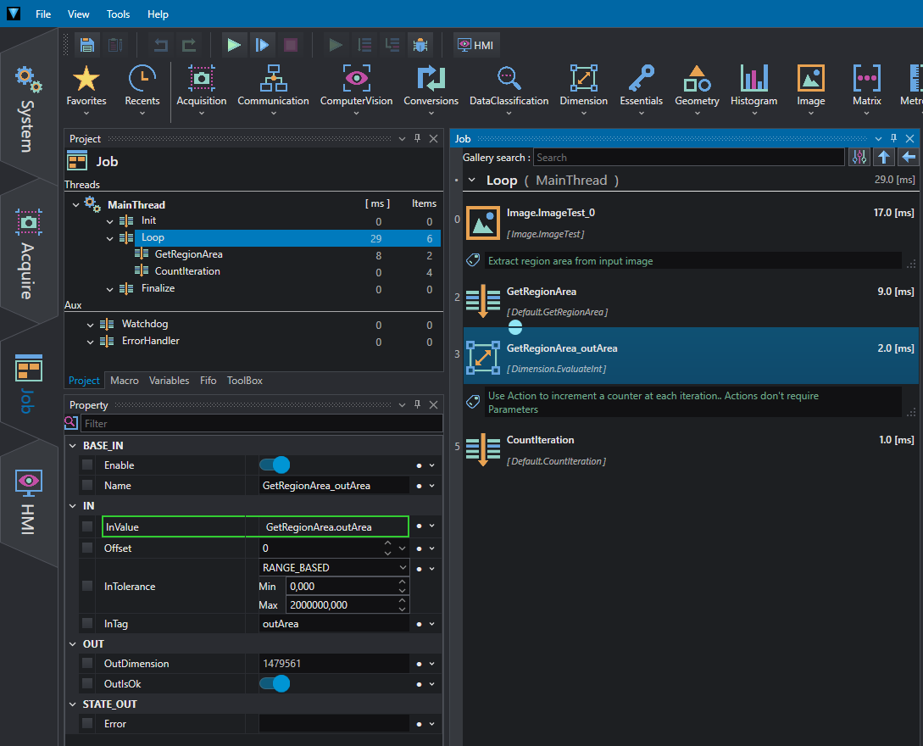Open the Matrix tool category
This screenshot has width=923, height=746.
(x=866, y=90)
